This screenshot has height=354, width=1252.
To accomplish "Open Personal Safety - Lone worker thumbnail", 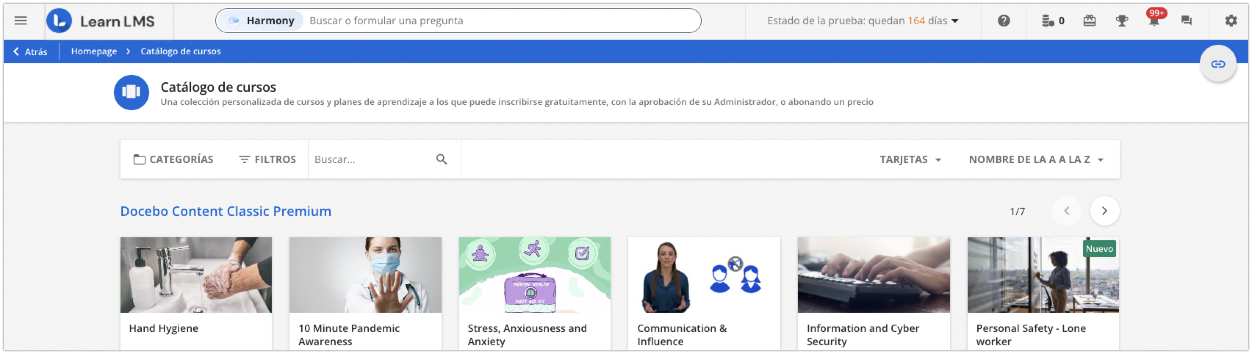I will coord(1043,275).
